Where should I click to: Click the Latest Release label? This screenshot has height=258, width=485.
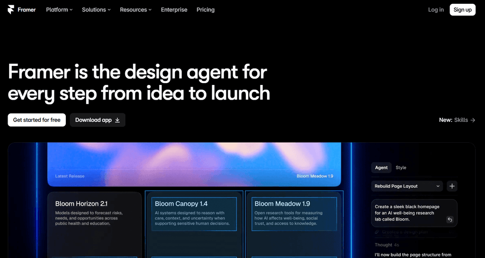[70, 176]
